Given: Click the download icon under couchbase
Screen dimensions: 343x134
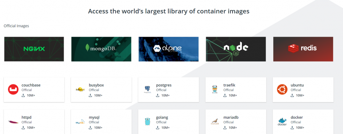Looking at the screenshot, I should 23,96.
